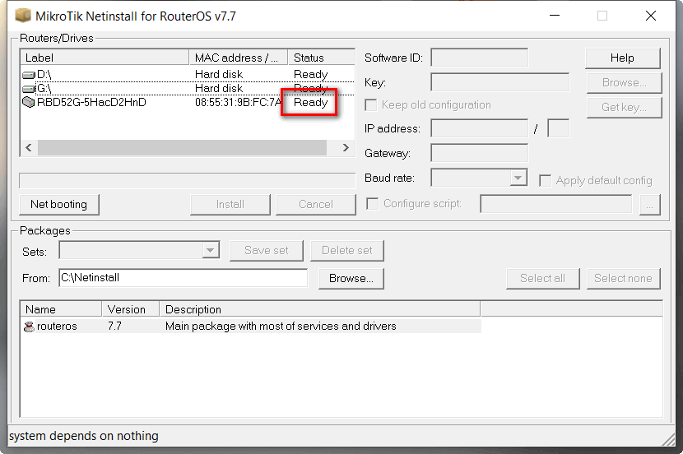The image size is (683, 454).
Task: Click the Name column header in Packages
Action: pos(61,309)
